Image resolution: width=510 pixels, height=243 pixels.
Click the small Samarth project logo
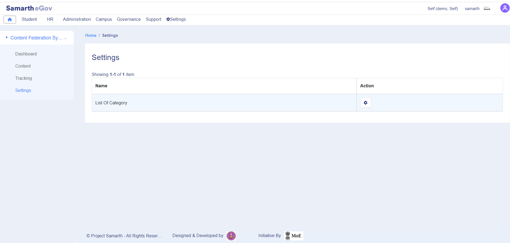[x=487, y=9]
